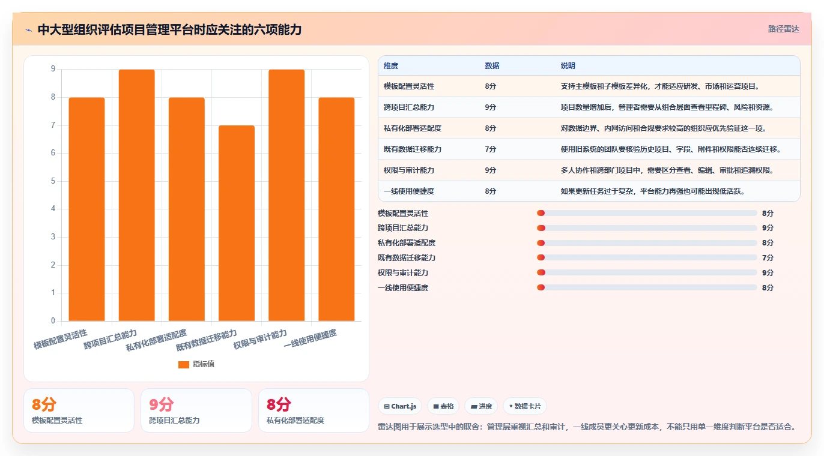Viewport: 824px width, 456px height.
Task: Open the 8分 模板配置灵活性 data card
Action: 79,410
